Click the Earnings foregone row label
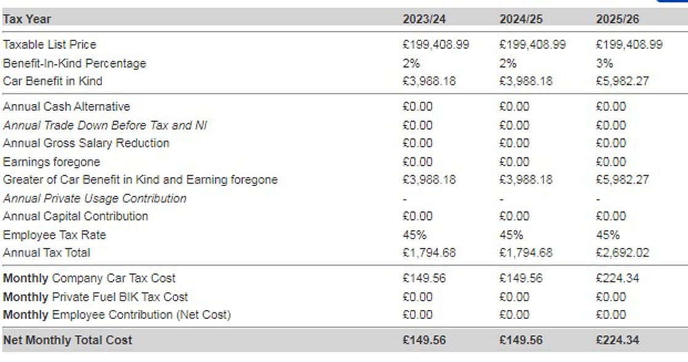Viewport: 688px width, 362px height. [51, 162]
